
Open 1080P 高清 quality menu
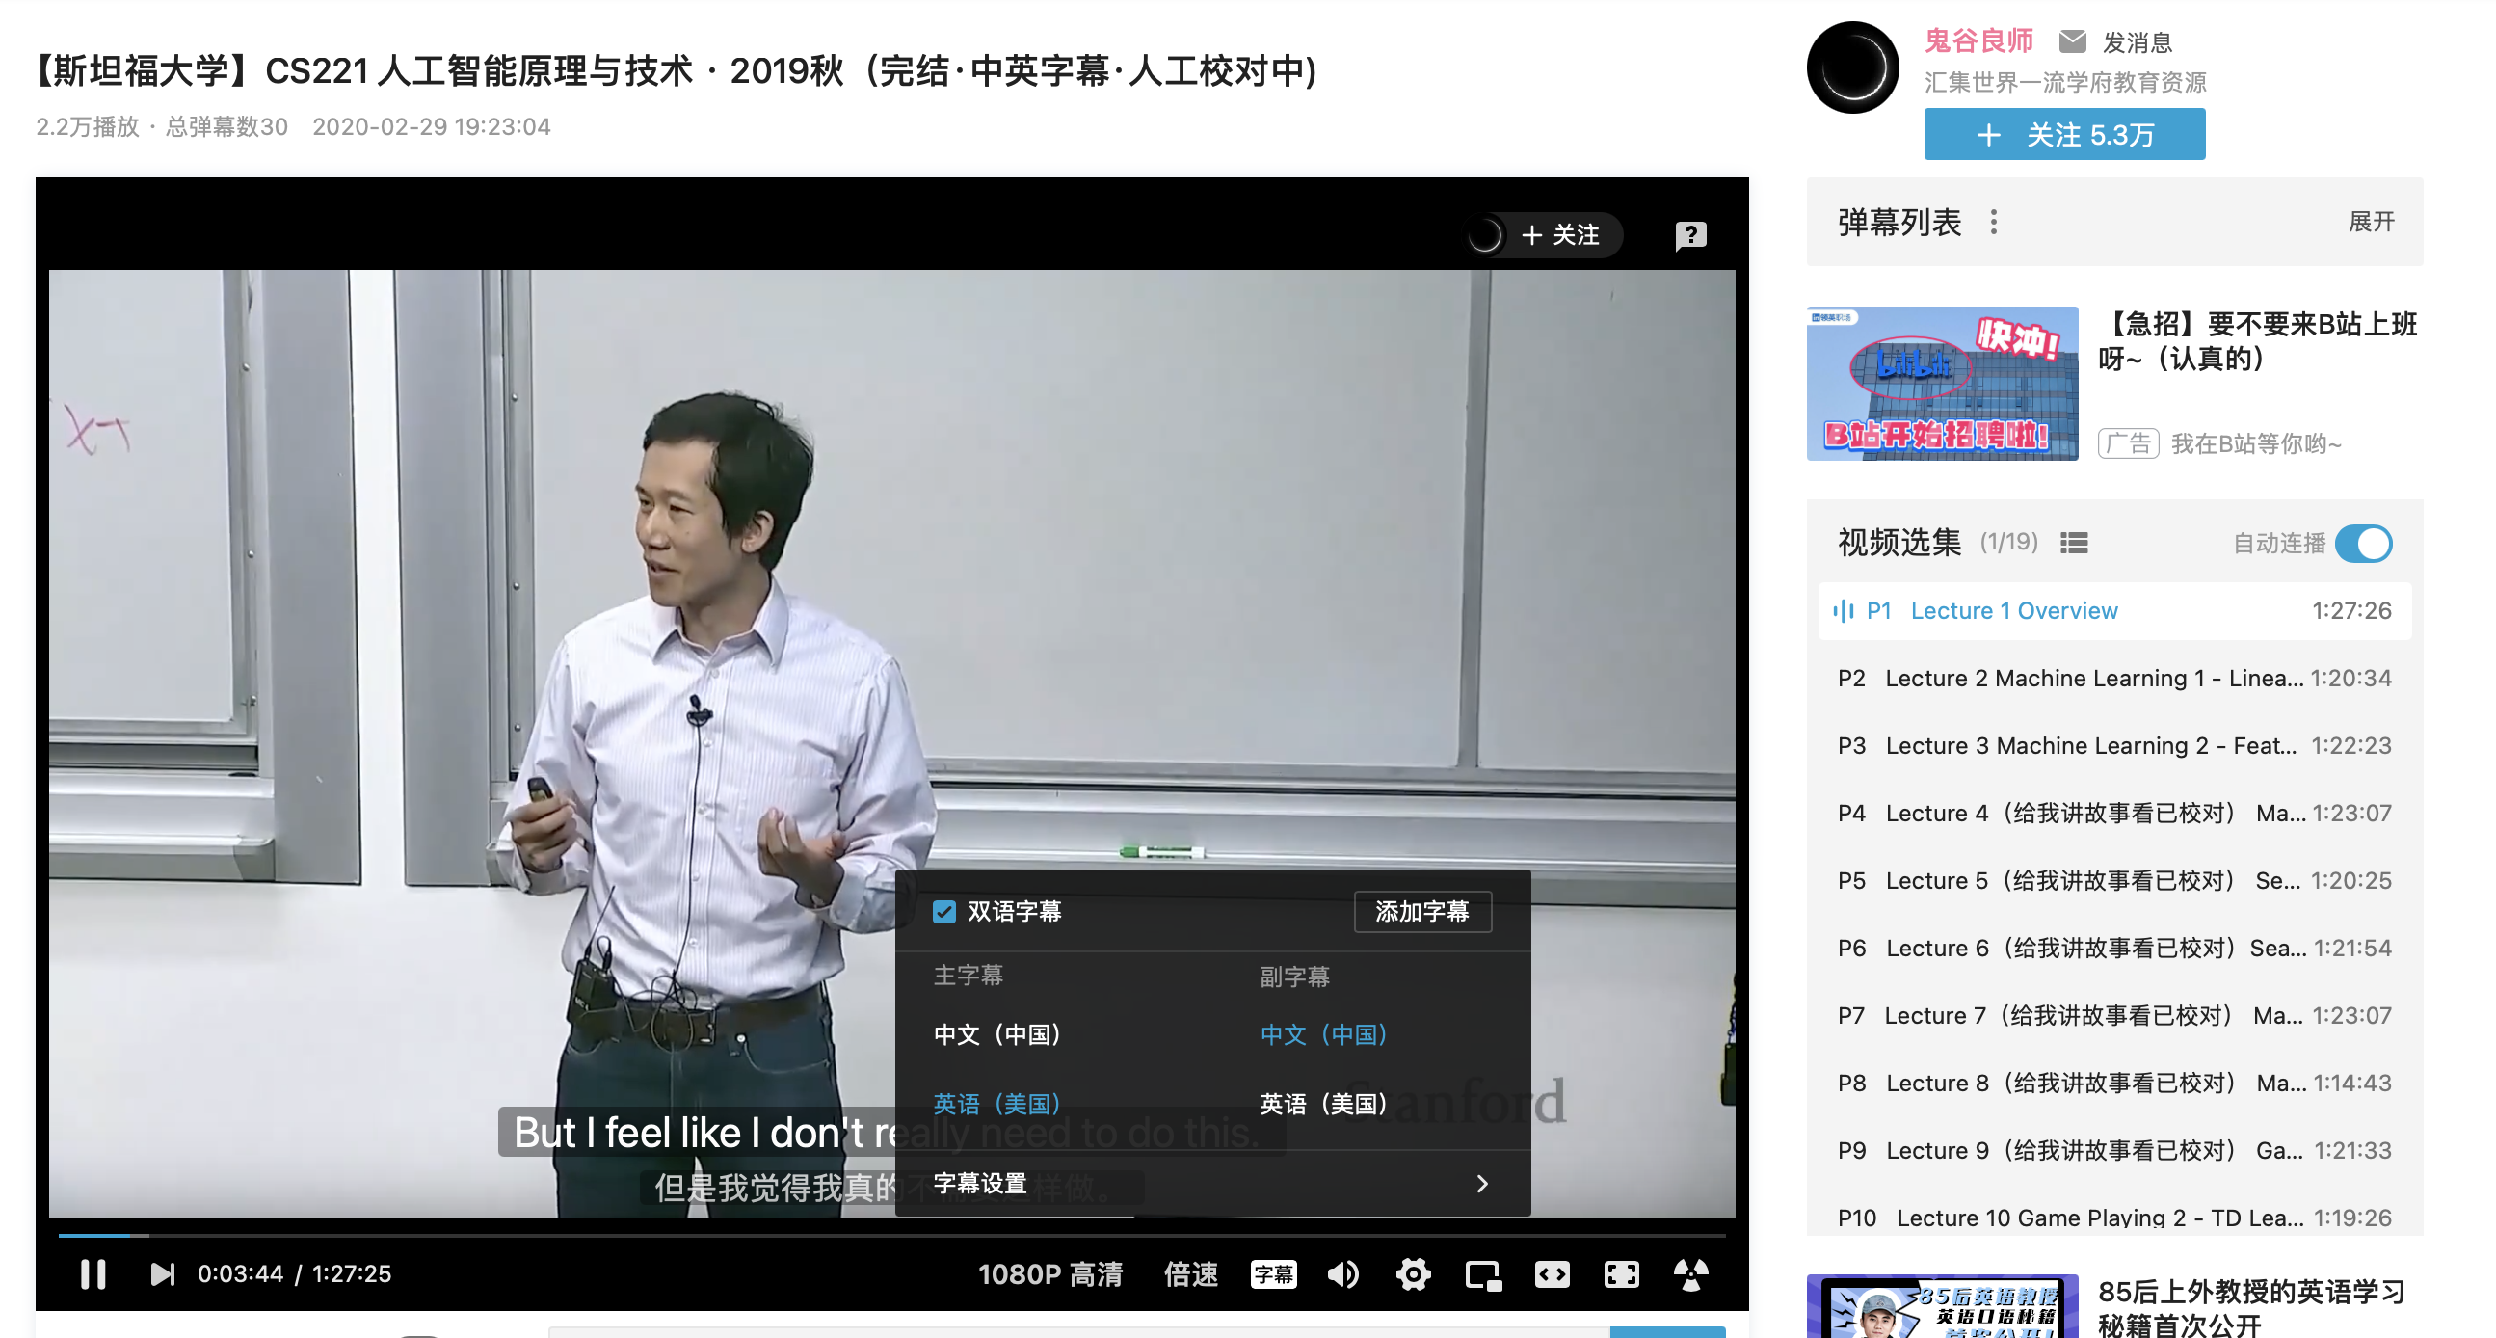pyautogui.click(x=1051, y=1274)
